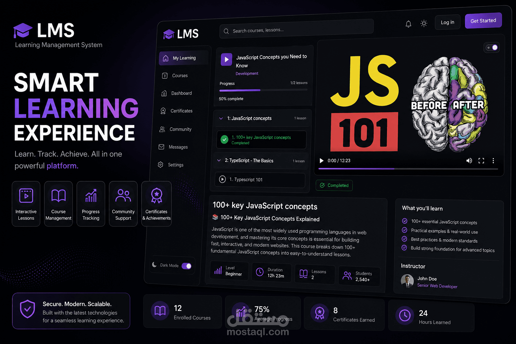Open Courses in the sidebar
Image resolution: width=516 pixels, height=344 pixels.
click(175, 76)
